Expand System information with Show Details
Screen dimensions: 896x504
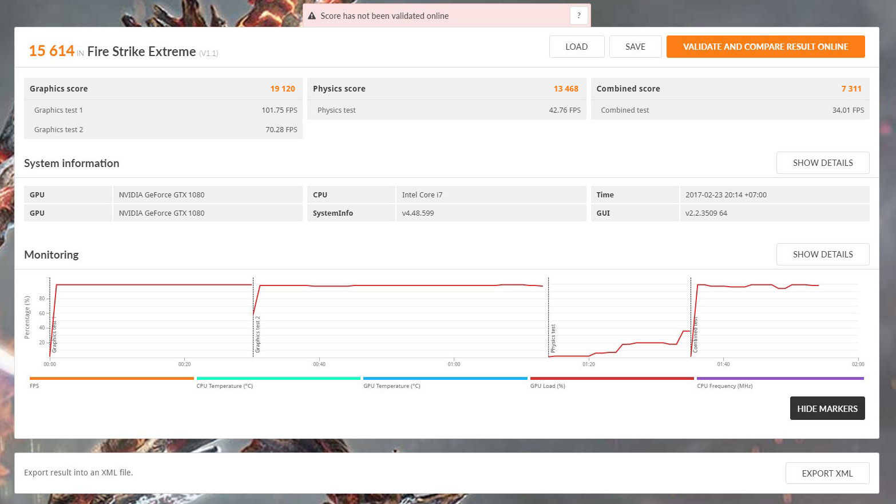(822, 163)
